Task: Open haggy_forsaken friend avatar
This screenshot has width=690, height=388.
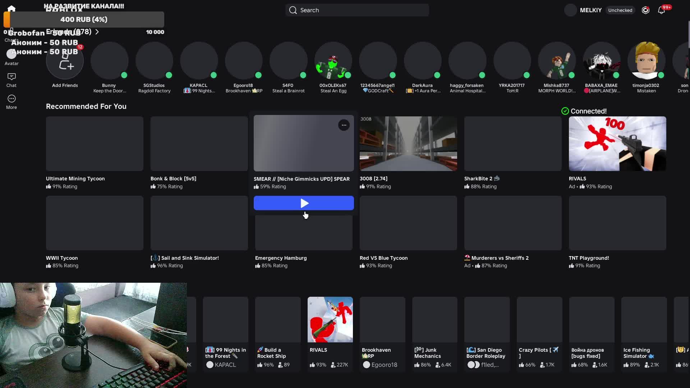Action: [467, 60]
